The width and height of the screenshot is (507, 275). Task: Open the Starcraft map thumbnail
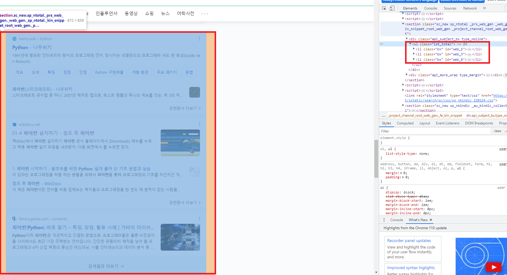point(195,92)
